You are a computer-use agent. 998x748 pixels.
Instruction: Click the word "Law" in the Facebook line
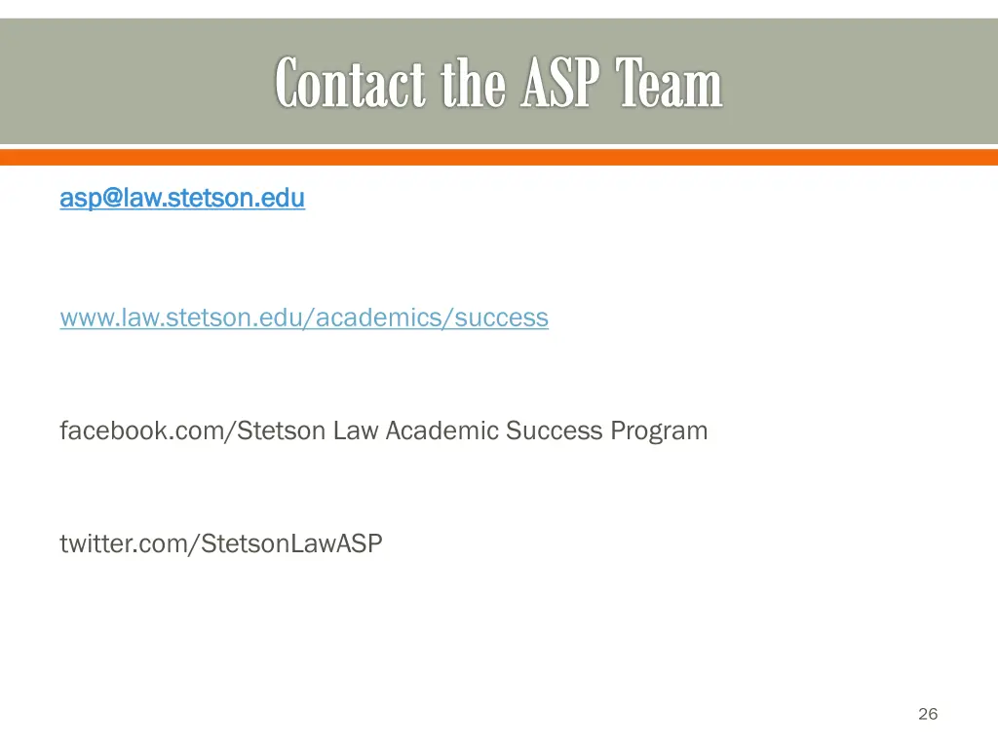(356, 430)
